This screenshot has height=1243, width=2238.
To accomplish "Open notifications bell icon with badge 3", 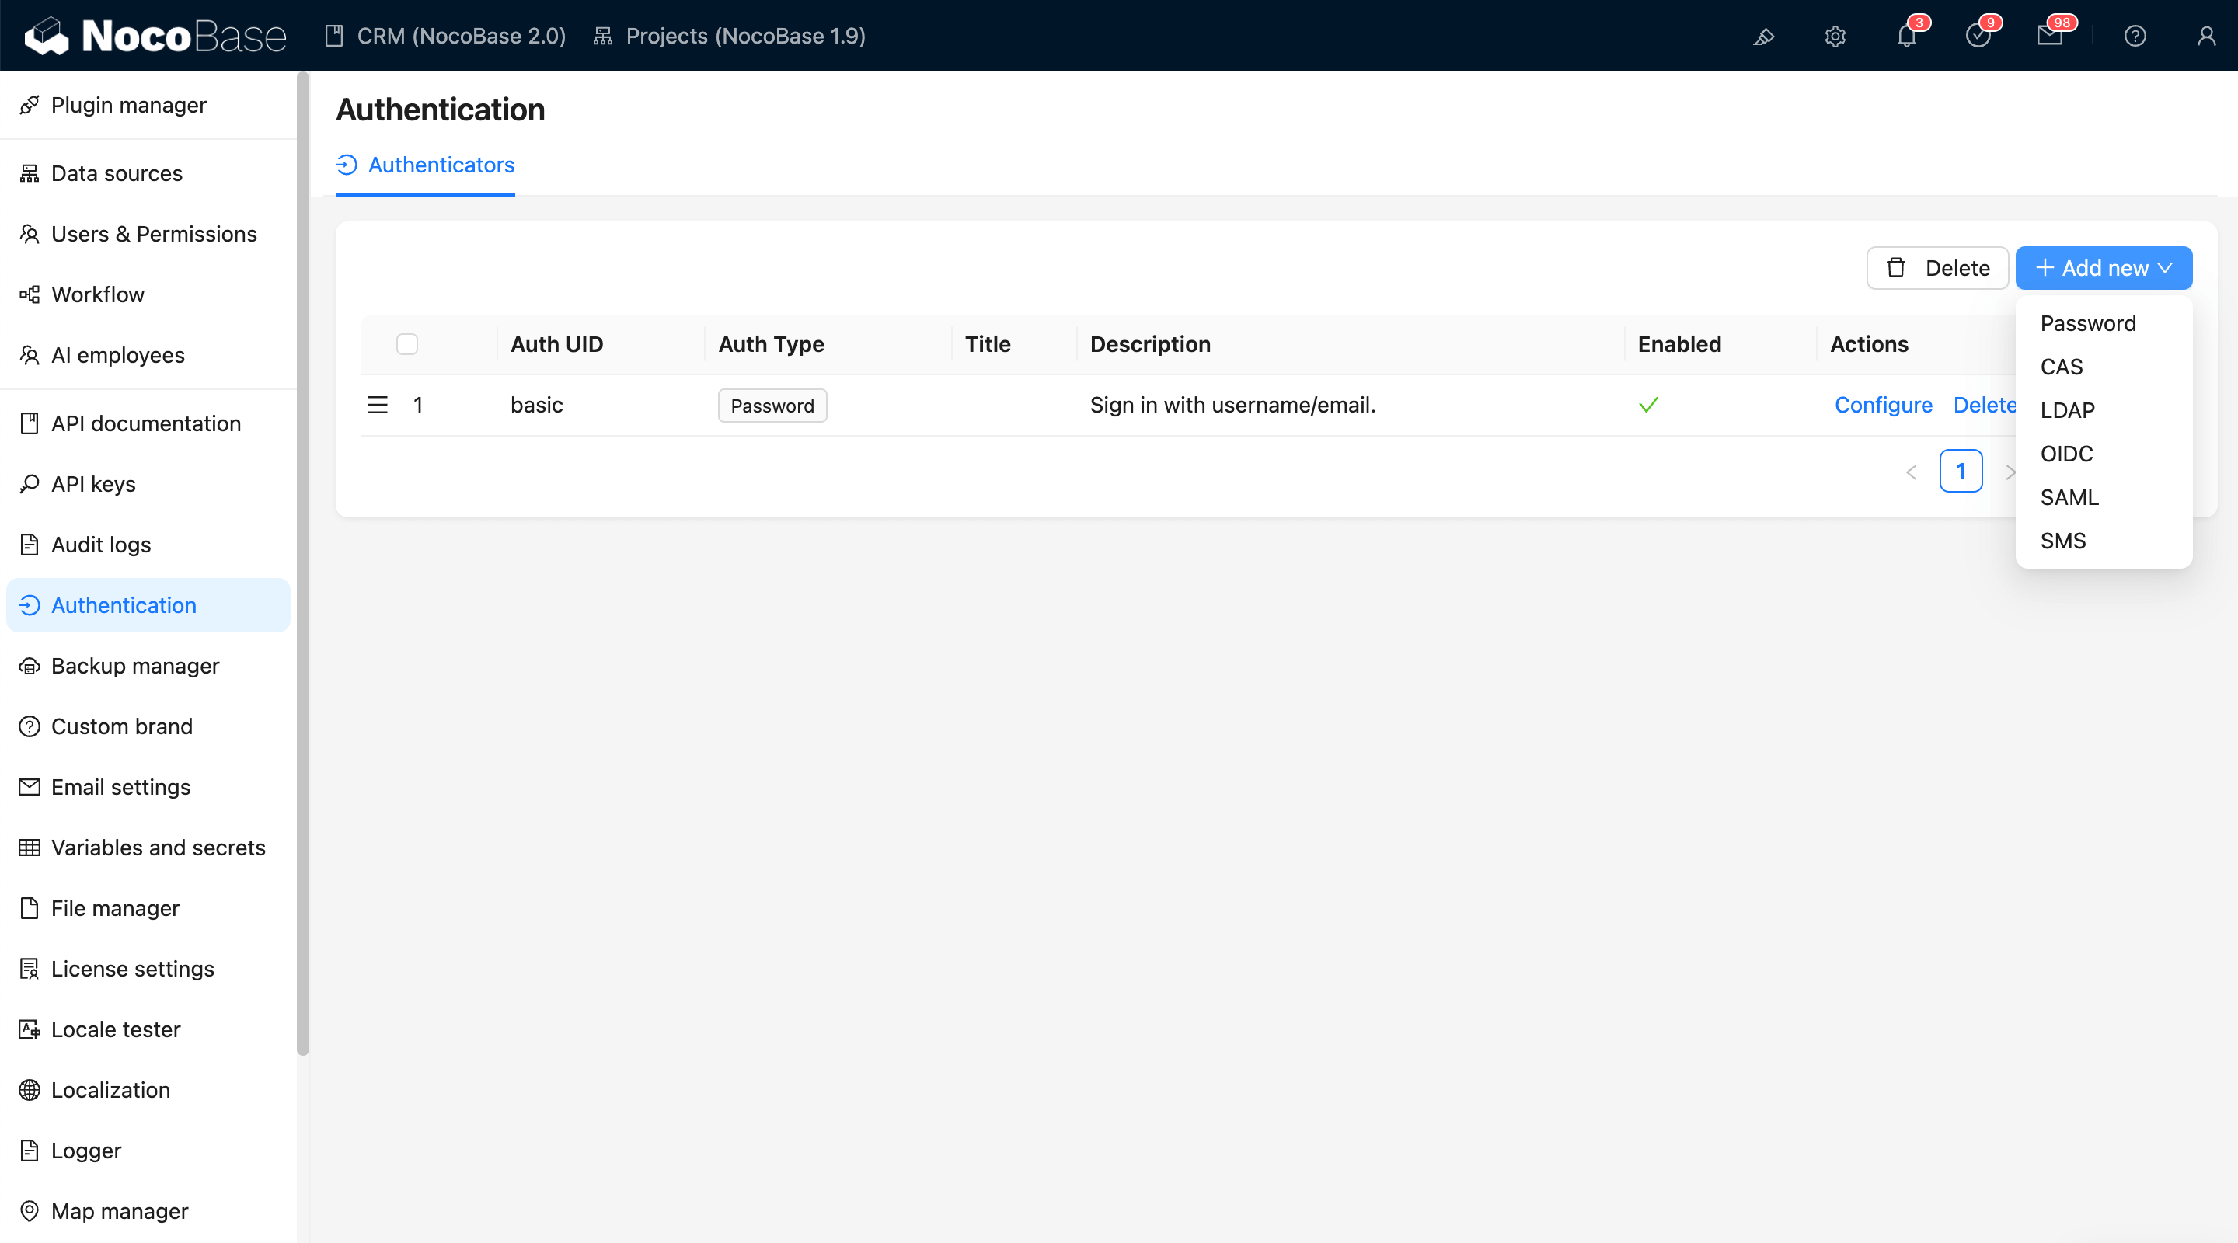I will coord(1906,37).
